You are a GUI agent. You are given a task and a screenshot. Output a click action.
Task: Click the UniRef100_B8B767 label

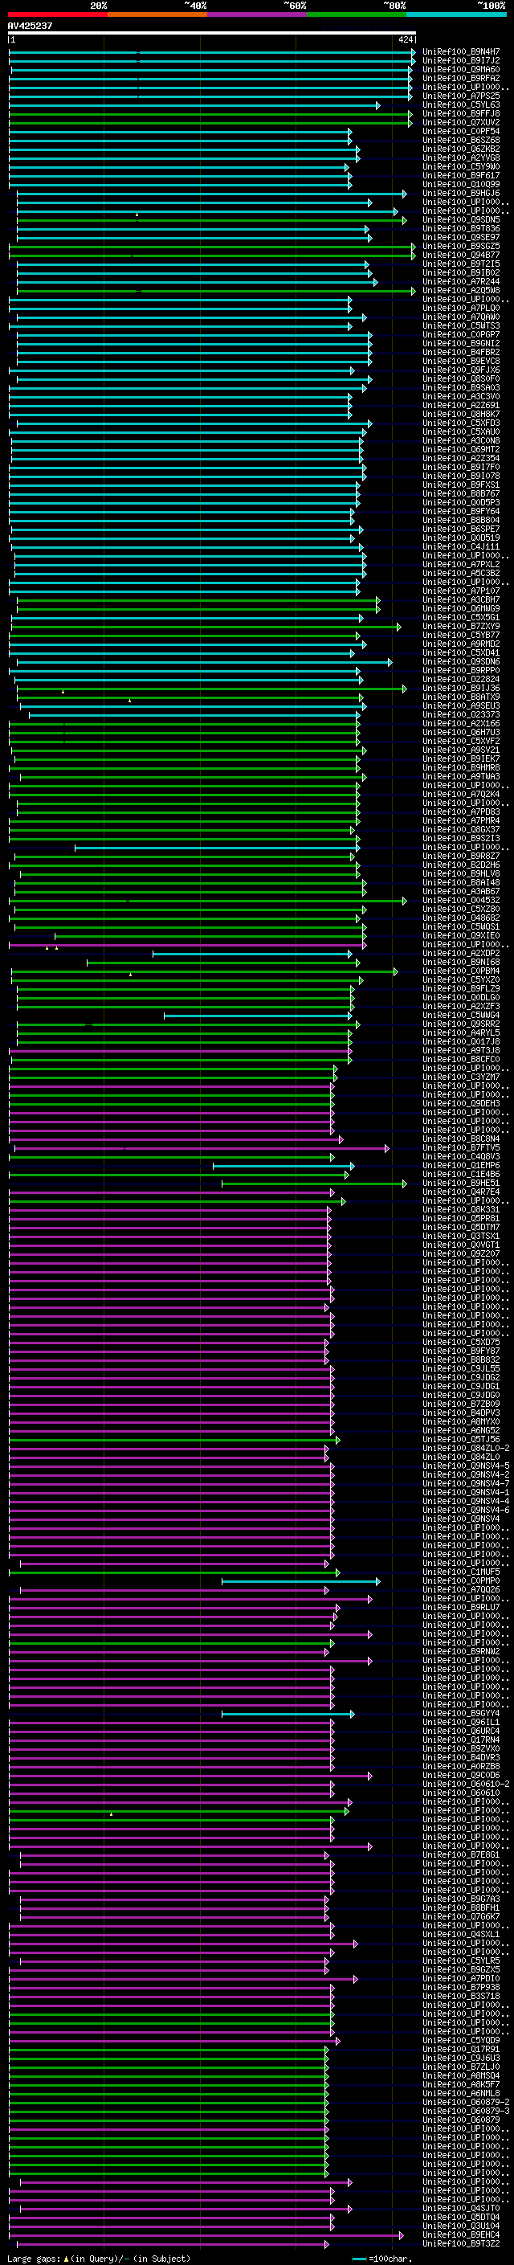461,493
